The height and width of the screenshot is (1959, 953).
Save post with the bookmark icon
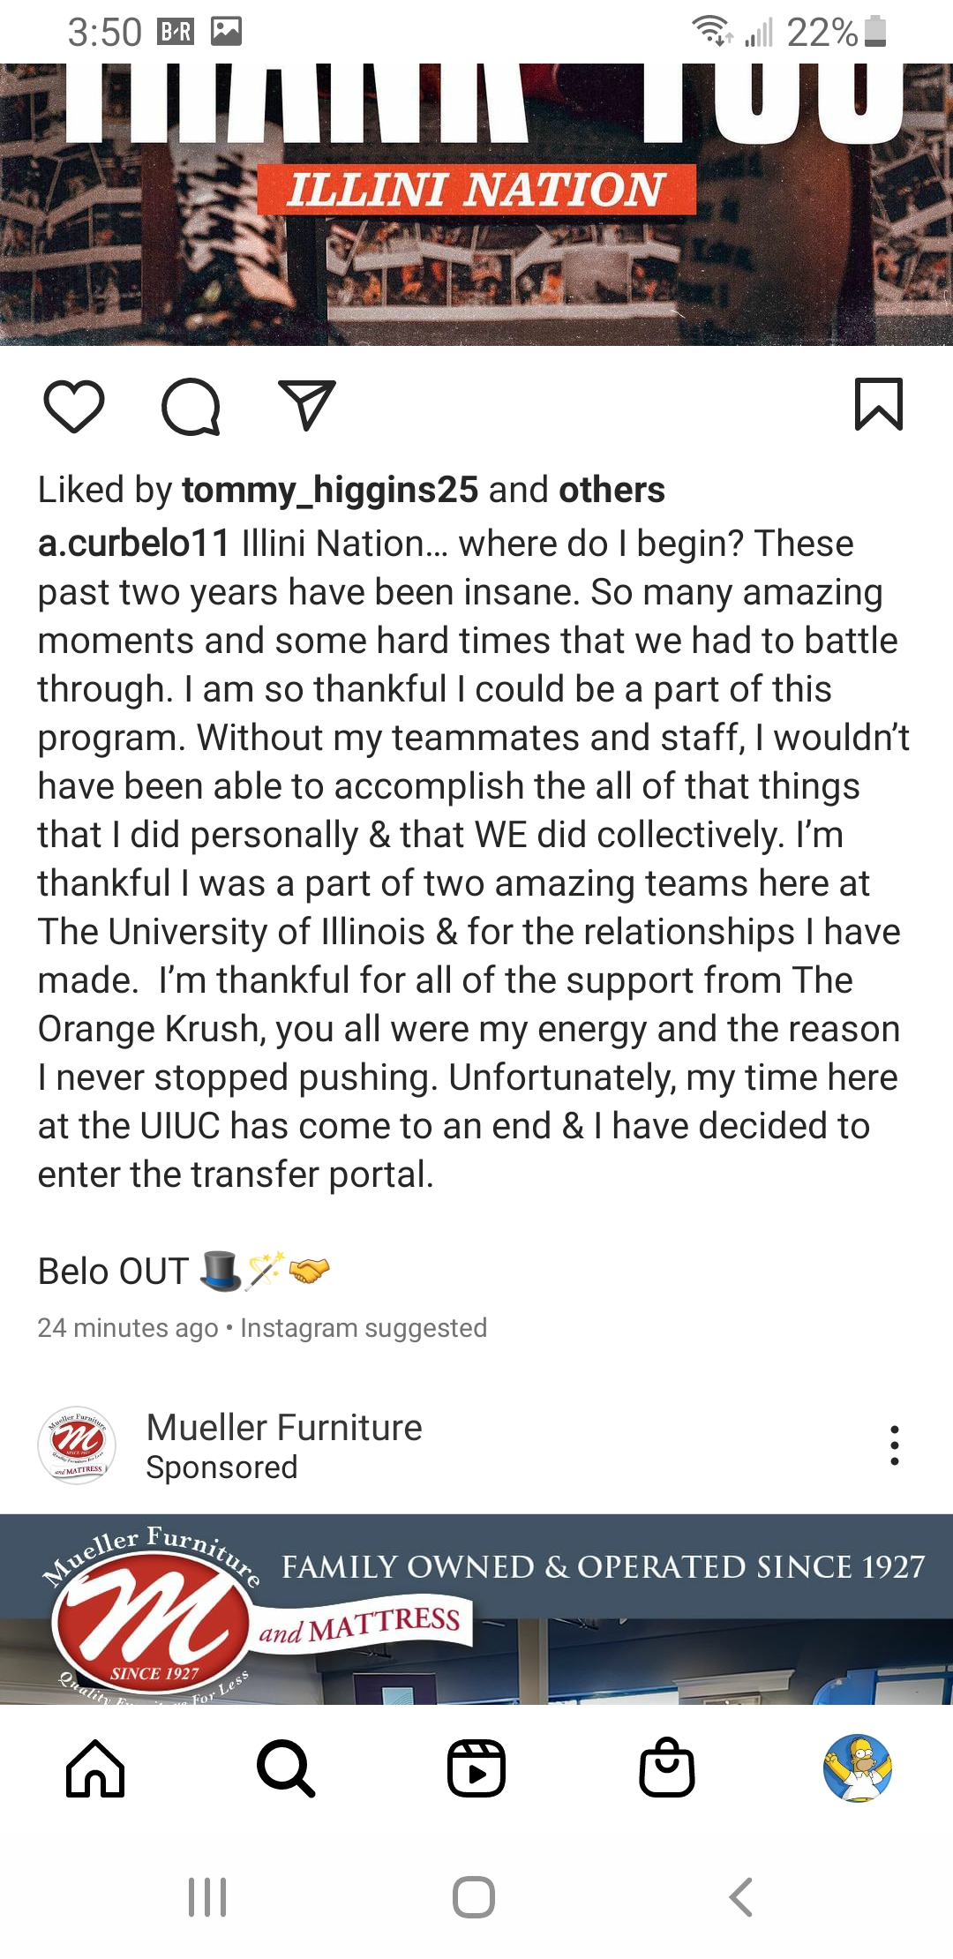(879, 405)
